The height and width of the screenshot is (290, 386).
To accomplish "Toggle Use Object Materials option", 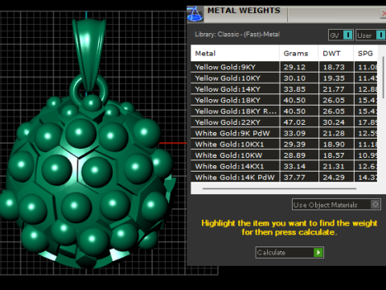I will click(x=336, y=205).
